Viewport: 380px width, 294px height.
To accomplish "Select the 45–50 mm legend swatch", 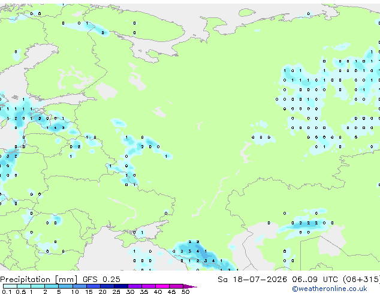I will (x=176, y=286).
